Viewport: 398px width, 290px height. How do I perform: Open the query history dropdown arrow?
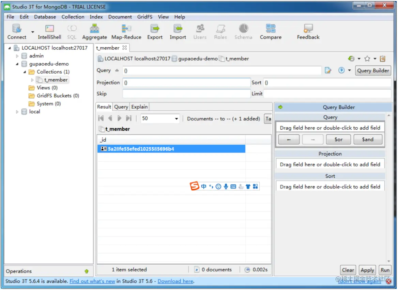coord(359,59)
